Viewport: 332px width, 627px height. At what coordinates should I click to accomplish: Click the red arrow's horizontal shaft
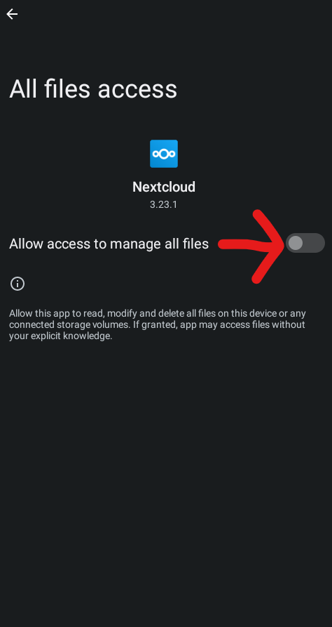(247, 244)
